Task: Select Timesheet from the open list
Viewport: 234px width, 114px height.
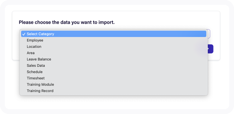Action: 114,78
